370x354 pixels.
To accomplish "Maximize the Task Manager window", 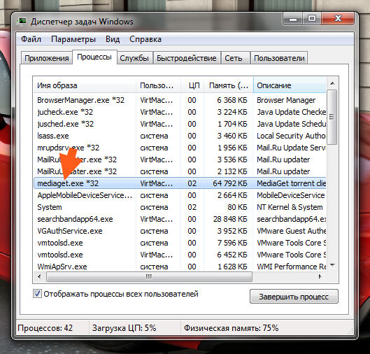I will (x=312, y=19).
